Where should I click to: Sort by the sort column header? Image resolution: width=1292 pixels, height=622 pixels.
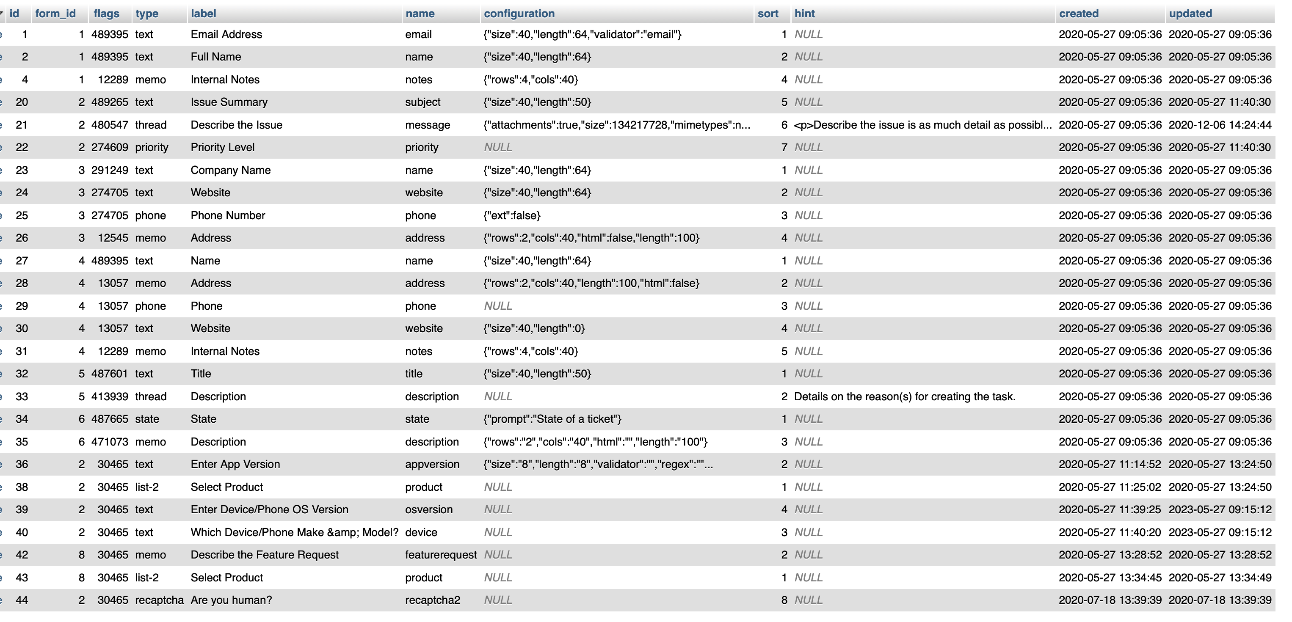click(768, 14)
